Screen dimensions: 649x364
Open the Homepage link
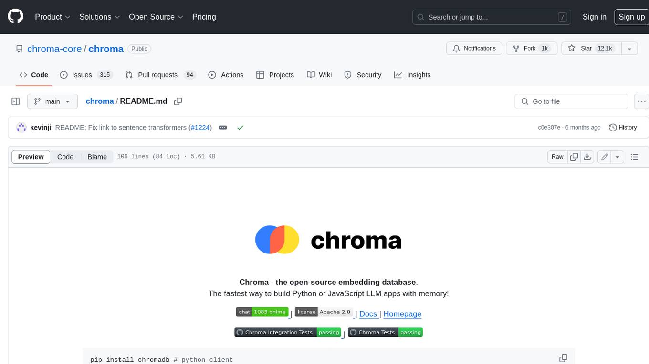(402, 314)
